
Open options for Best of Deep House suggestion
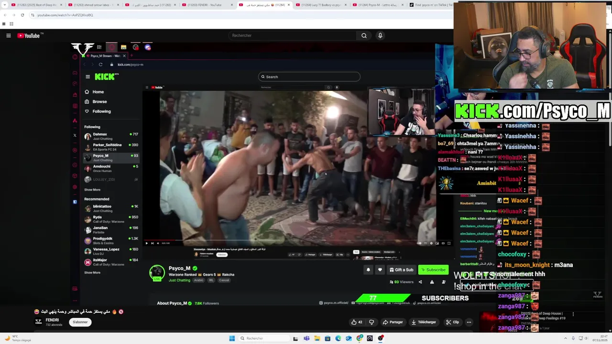pos(573,314)
